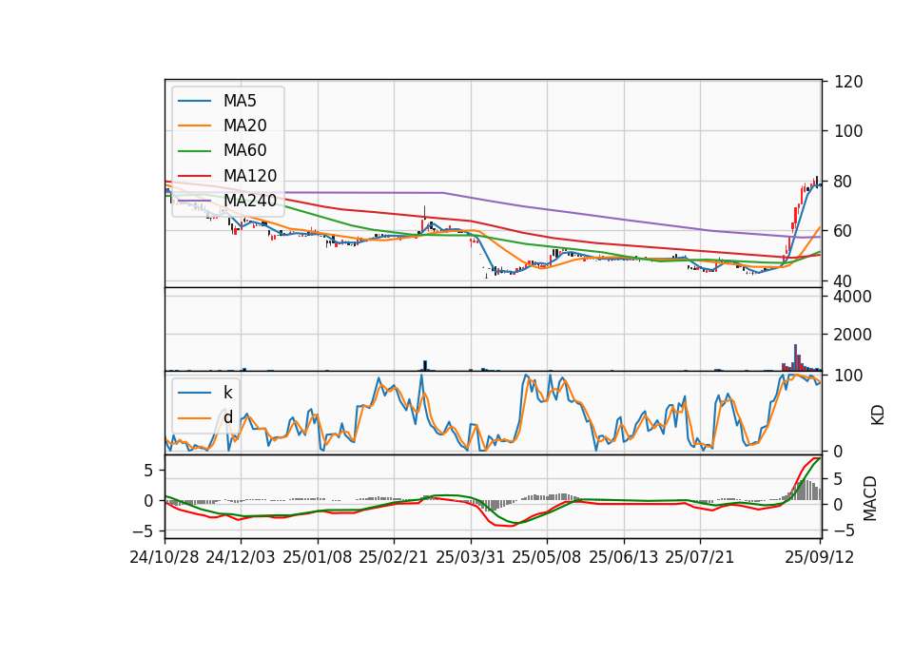913x656 pixels.
Task: Click the −5 label on left MACD axis
Action: (144, 531)
